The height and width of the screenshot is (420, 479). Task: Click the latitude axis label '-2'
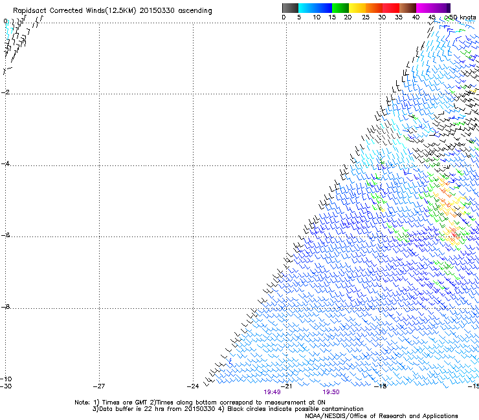[5, 92]
